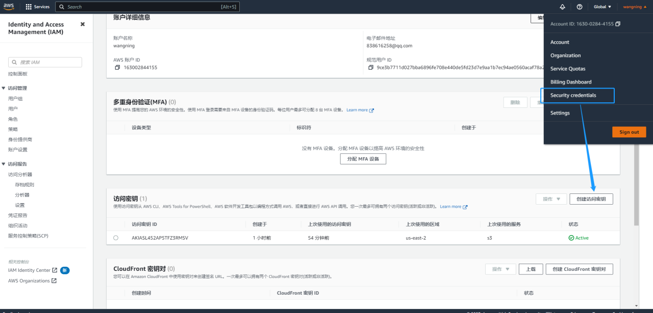Copy AWS account ID 163002844155

click(117, 67)
